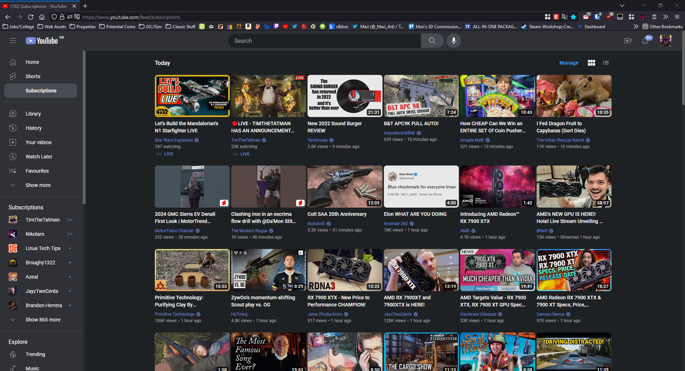Reload the page
The height and width of the screenshot is (371, 685).
click(x=31, y=17)
